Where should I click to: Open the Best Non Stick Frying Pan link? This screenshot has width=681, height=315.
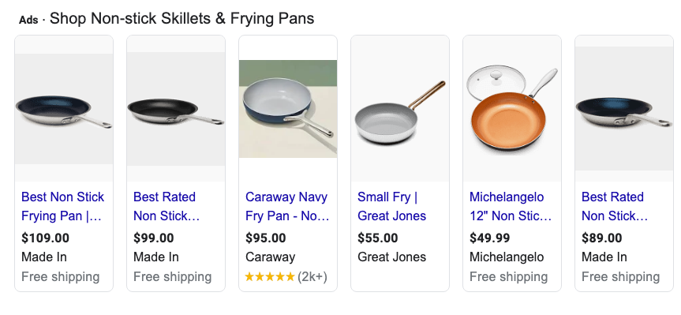click(62, 206)
